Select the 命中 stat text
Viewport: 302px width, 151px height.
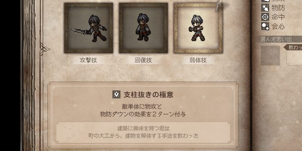click(278, 17)
